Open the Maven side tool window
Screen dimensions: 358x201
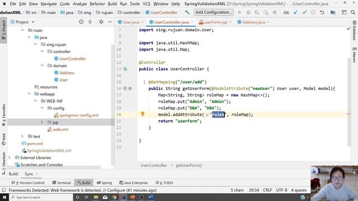[354, 55]
